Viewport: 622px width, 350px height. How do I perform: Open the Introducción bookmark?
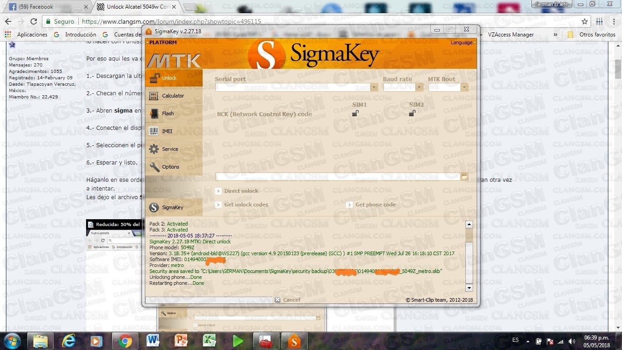coord(75,35)
